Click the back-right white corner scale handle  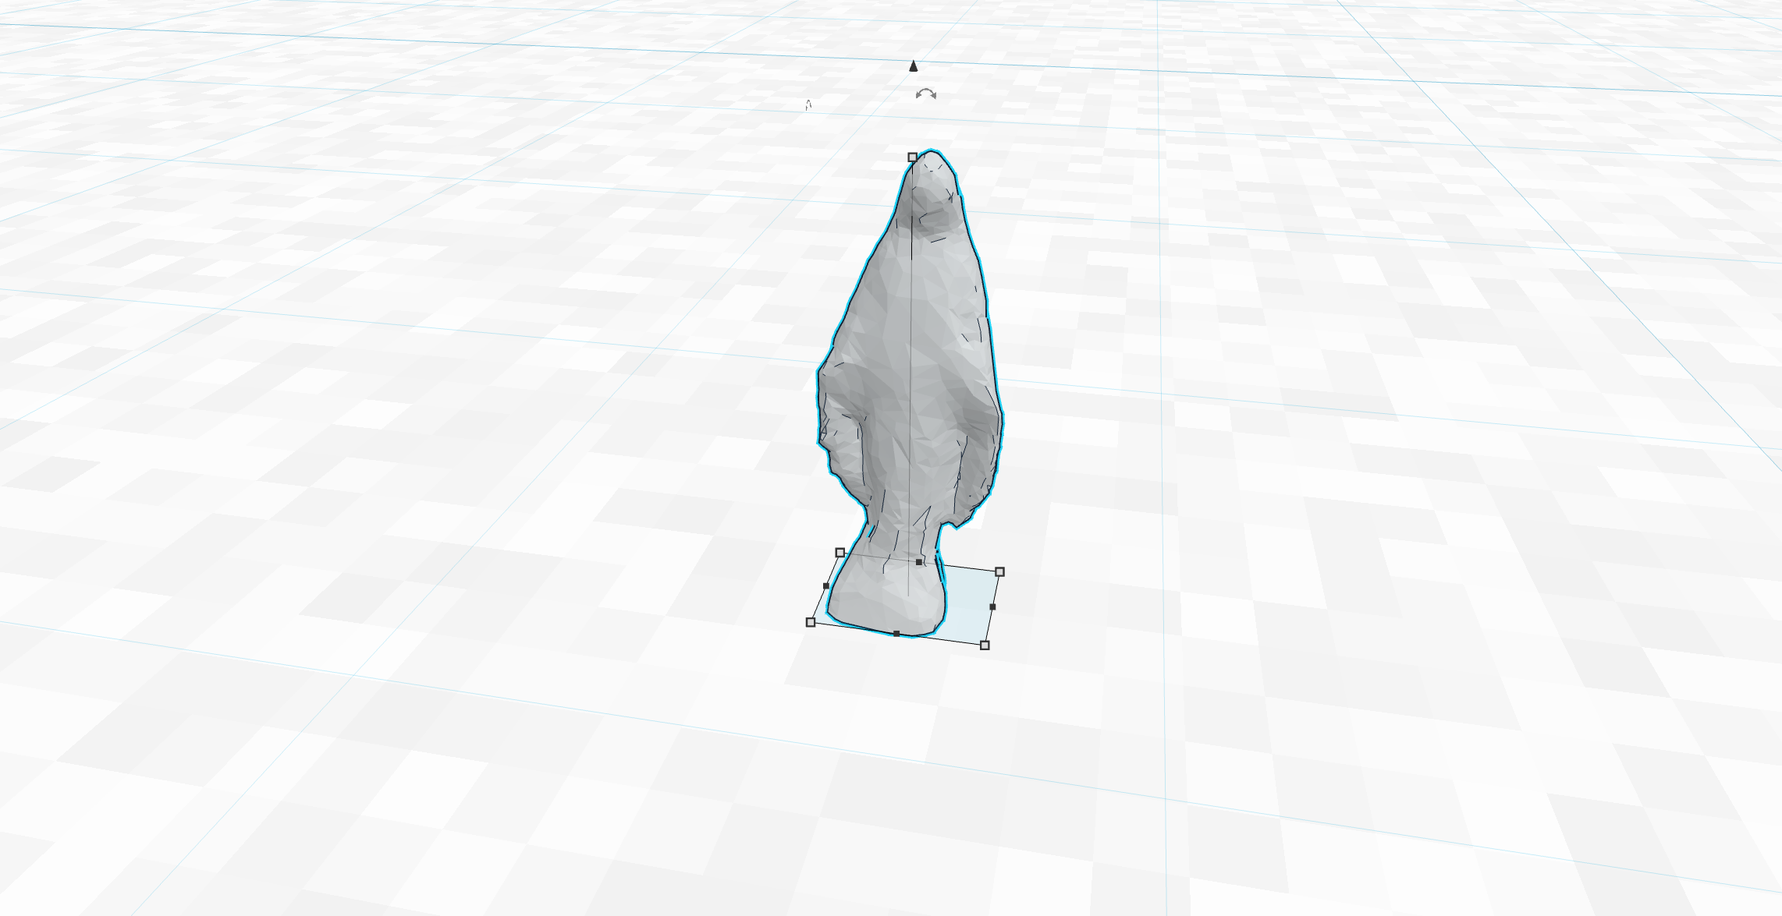point(1000,572)
